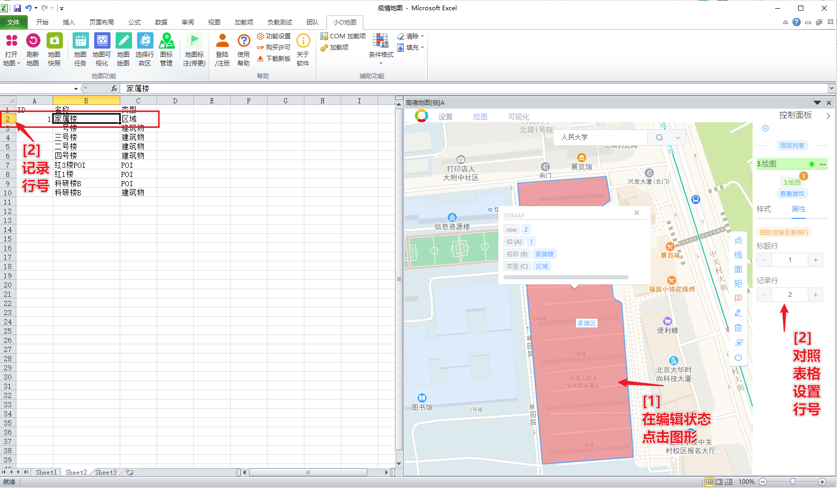The height and width of the screenshot is (488, 837).
Task: Click the 记录行 number input field
Action: click(790, 295)
